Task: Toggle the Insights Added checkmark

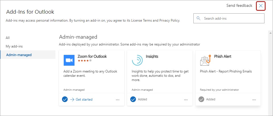Action: tap(133, 99)
